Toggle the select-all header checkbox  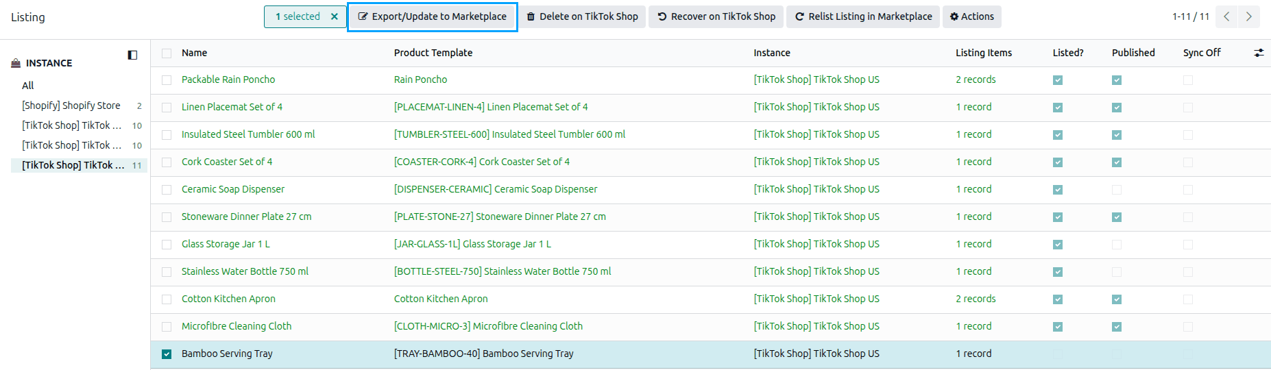pos(167,53)
